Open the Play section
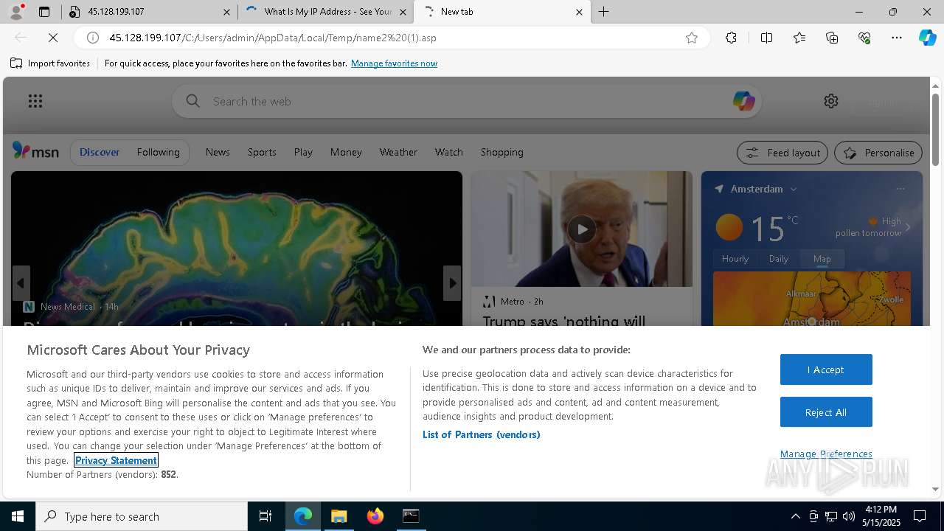This screenshot has width=944, height=531. click(x=303, y=152)
